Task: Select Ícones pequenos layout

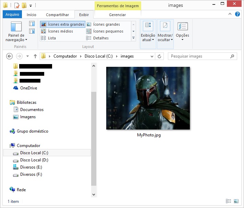Action: click(105, 31)
